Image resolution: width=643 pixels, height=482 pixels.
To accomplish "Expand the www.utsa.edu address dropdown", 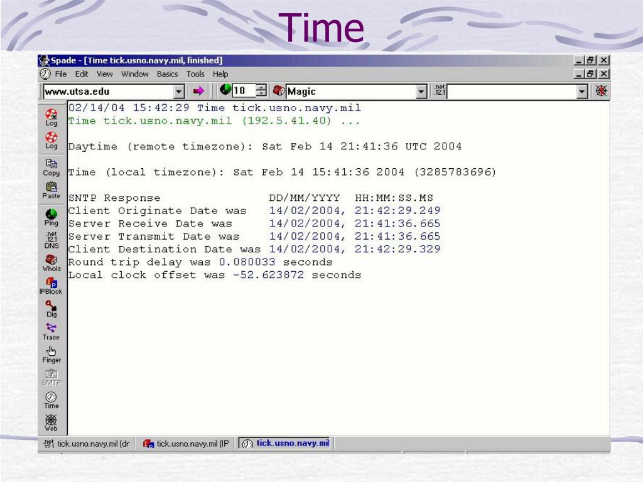I will (x=179, y=92).
